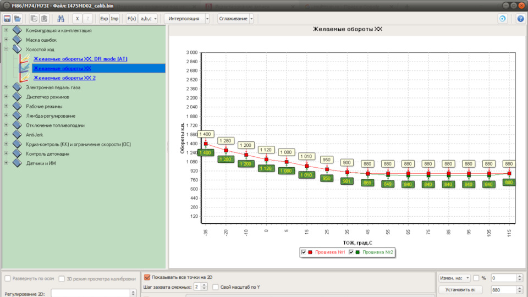The image size is (528, 297).
Task: Click the Диспетчер режимов diamond icon
Action: click(17, 96)
